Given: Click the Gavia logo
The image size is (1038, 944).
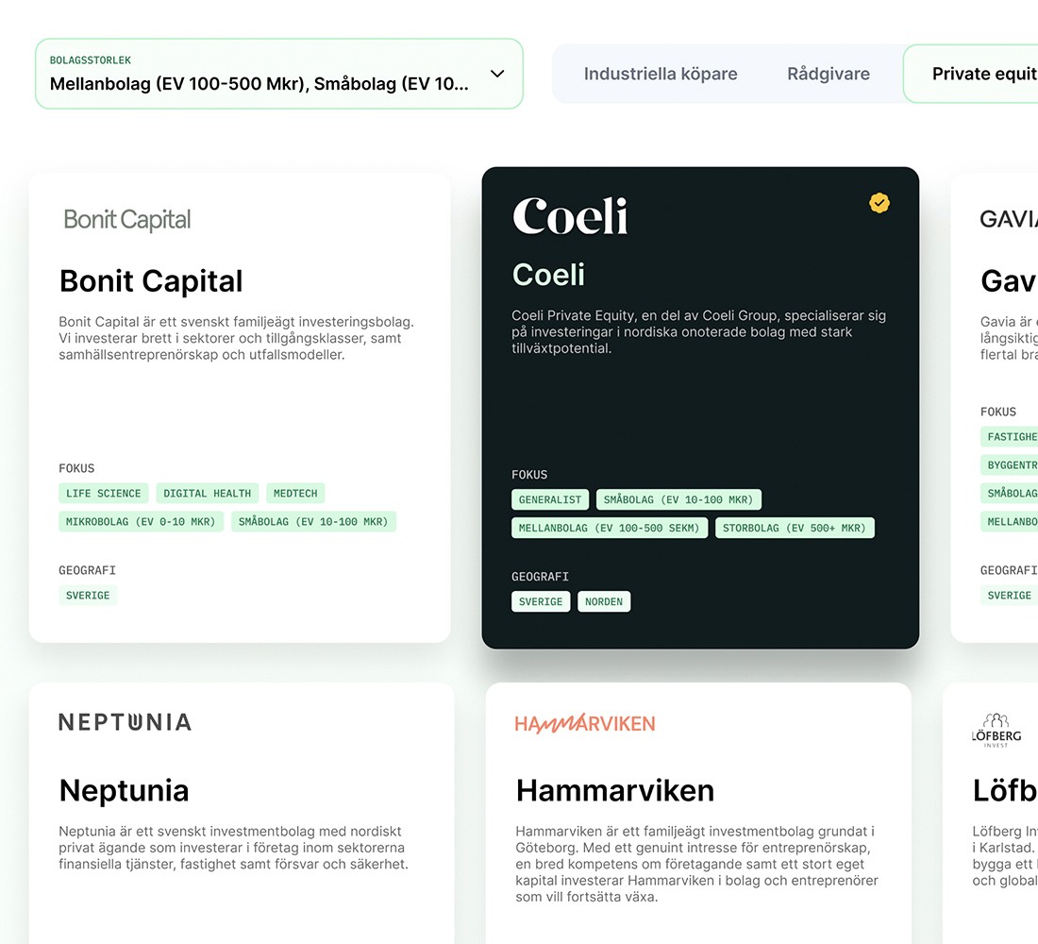Looking at the screenshot, I should click(x=1008, y=219).
